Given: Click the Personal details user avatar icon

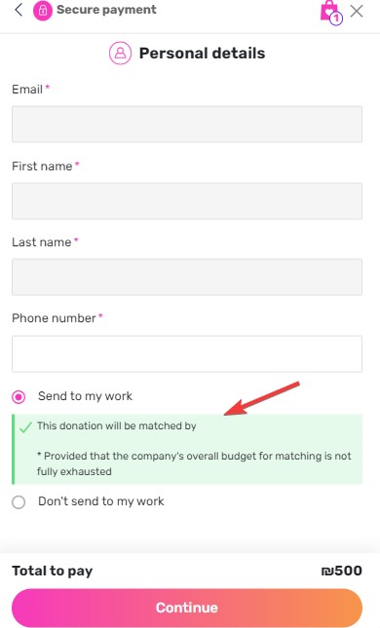Looking at the screenshot, I should click(x=120, y=53).
